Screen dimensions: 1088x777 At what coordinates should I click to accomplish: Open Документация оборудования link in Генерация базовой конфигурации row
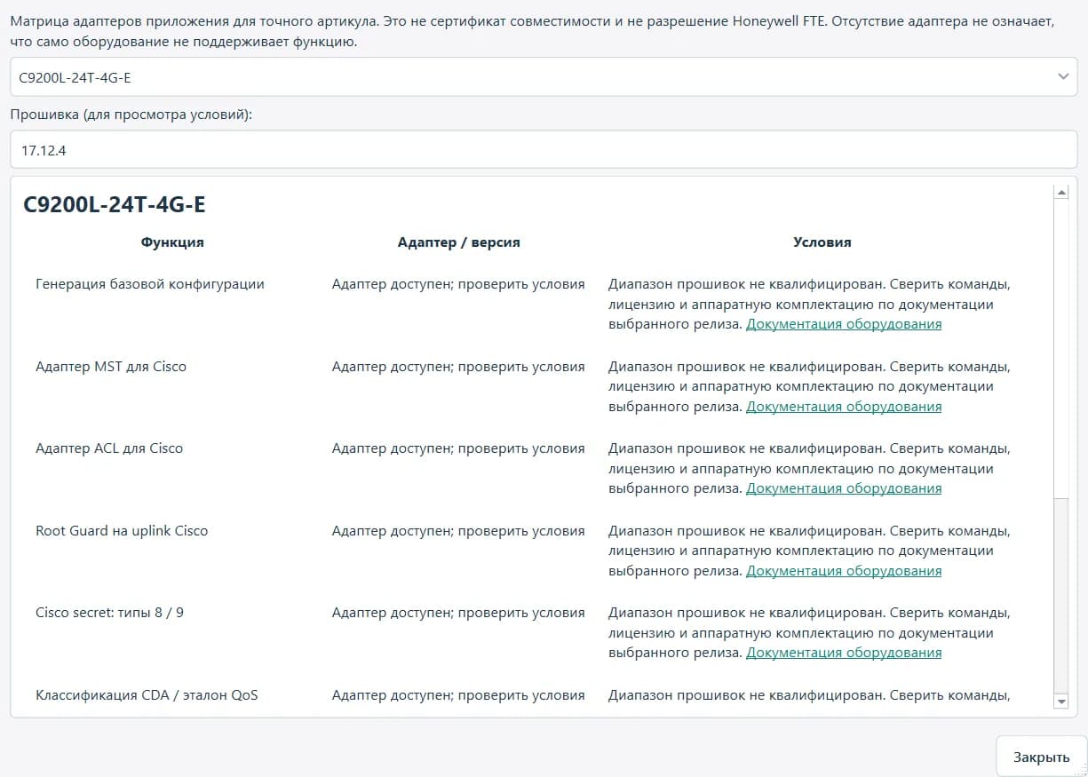844,324
